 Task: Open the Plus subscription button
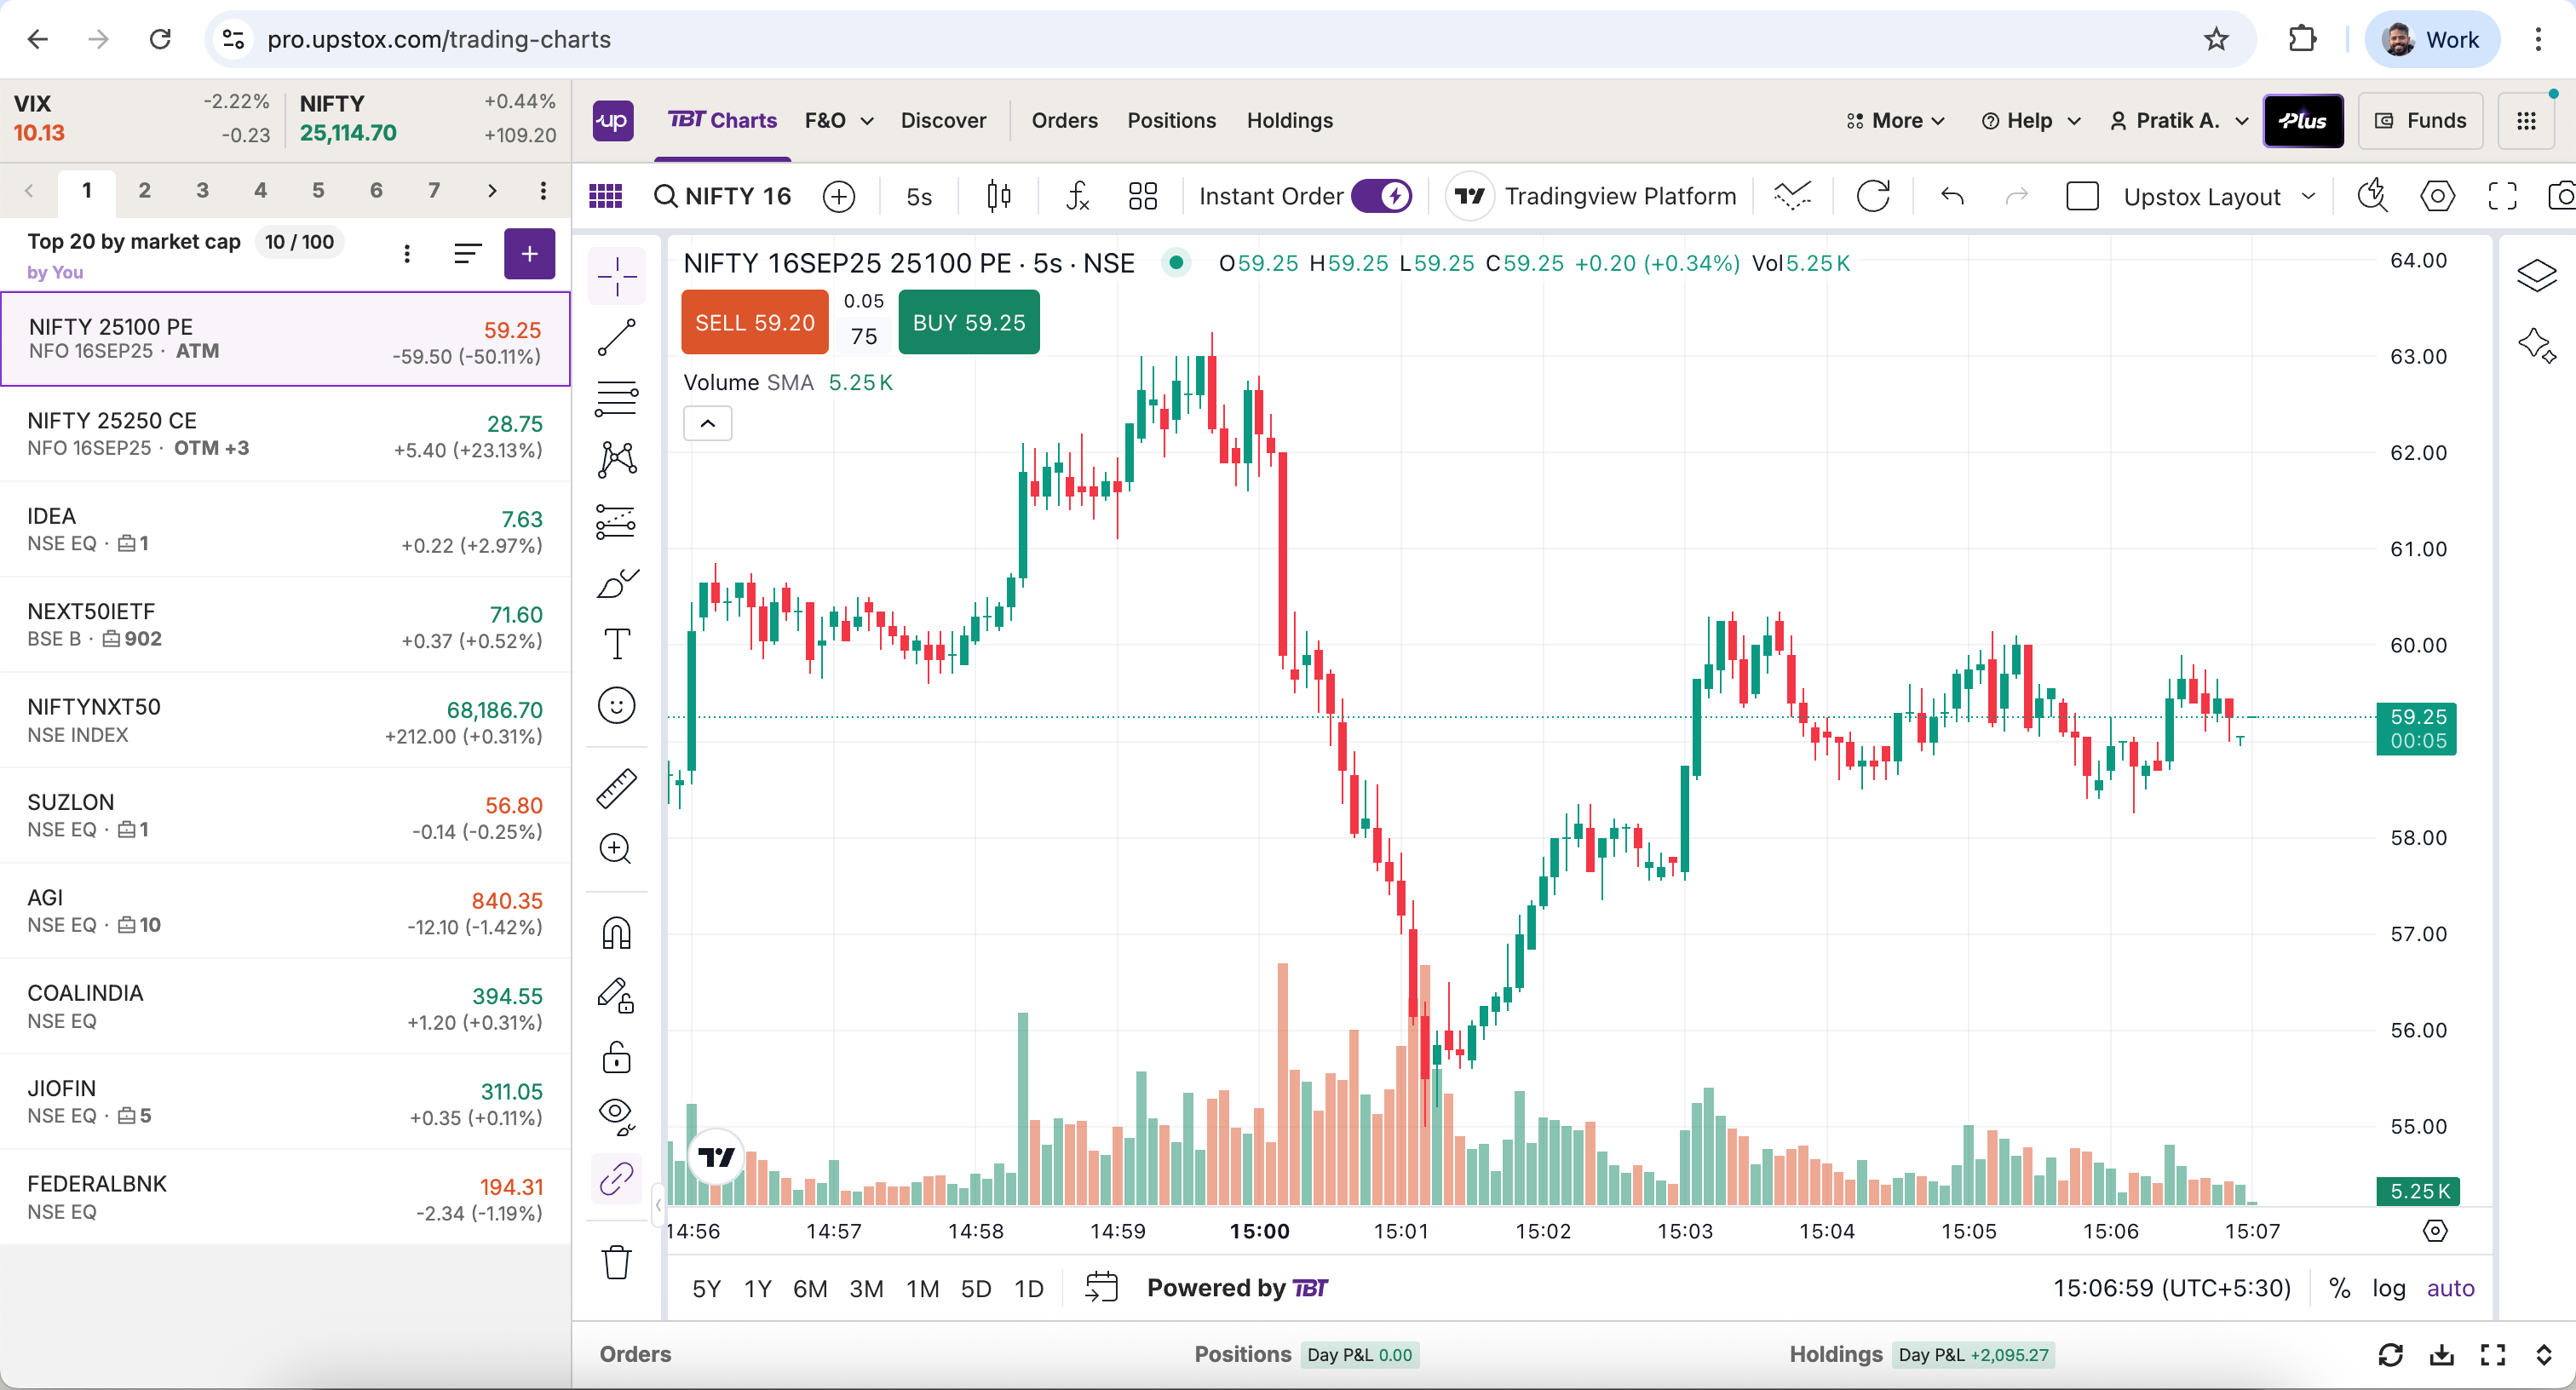tap(2302, 121)
